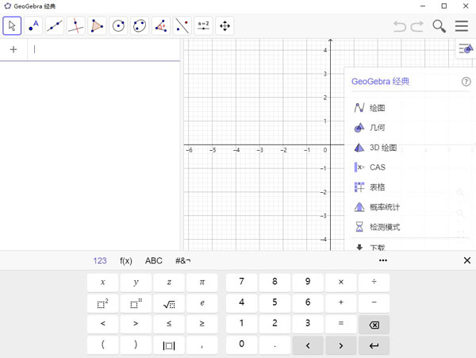Viewport: 476px width, 358px height.
Task: Switch keyboard to the f(x) tab
Action: [126, 260]
